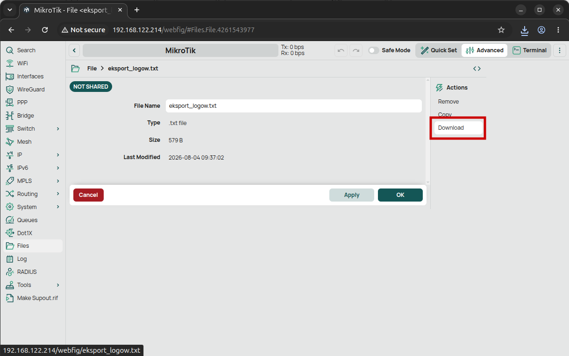Confirm with the OK button

[400, 195]
